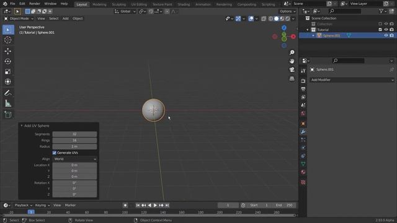Viewport: 397px width, 223px height.
Task: Toggle exclude checkbox for Tutorial collection
Action: pyautogui.click(x=380, y=30)
